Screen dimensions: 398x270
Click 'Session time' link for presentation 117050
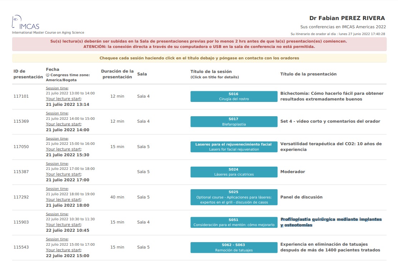(57, 138)
